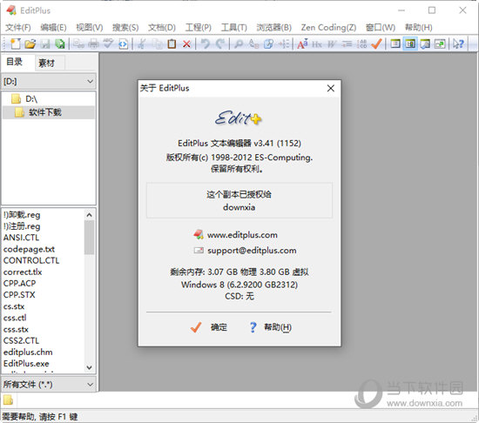Toggle the highlighted directory window button

410,44
